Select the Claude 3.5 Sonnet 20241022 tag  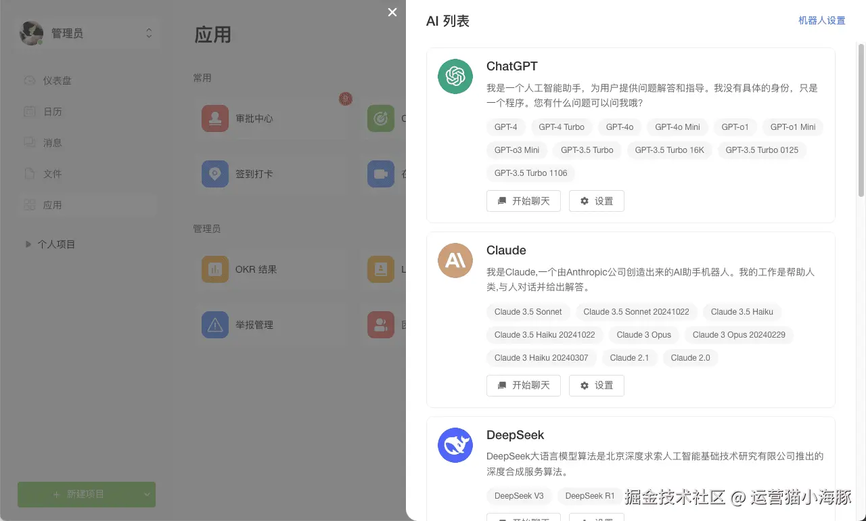[637, 312]
